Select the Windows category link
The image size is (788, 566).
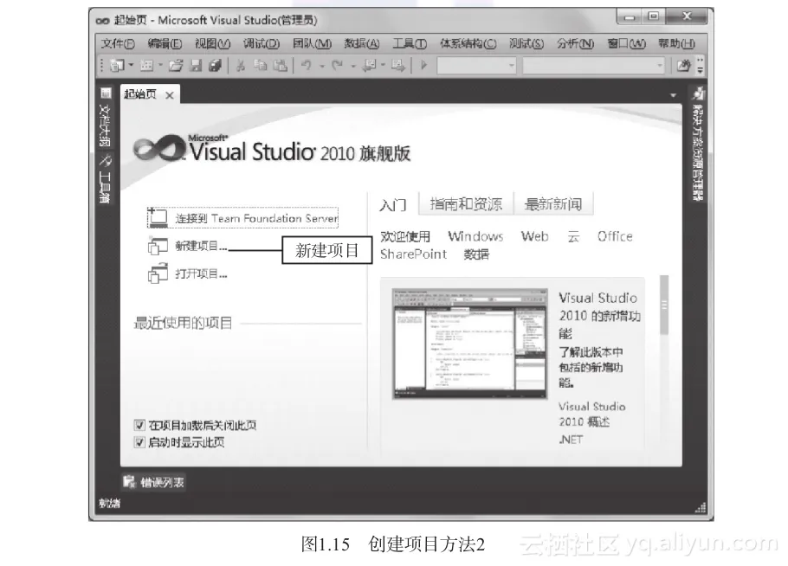(475, 236)
